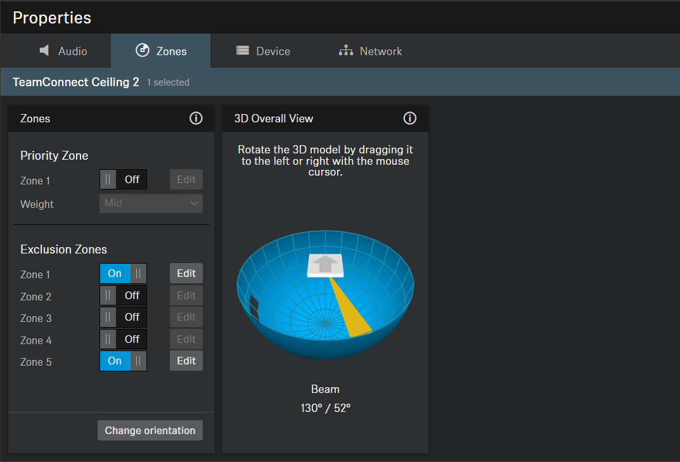Click the Change orientation button
680x462 pixels.
tap(150, 430)
